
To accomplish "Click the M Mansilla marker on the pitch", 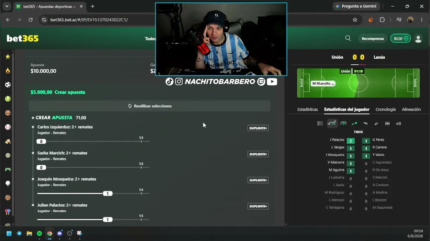I will [x=323, y=84].
